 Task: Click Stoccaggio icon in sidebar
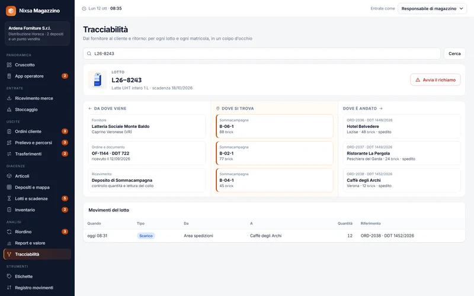[9, 110]
